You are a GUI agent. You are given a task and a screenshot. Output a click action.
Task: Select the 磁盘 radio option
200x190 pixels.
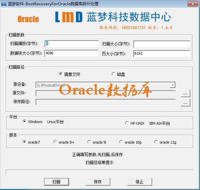click(114, 74)
